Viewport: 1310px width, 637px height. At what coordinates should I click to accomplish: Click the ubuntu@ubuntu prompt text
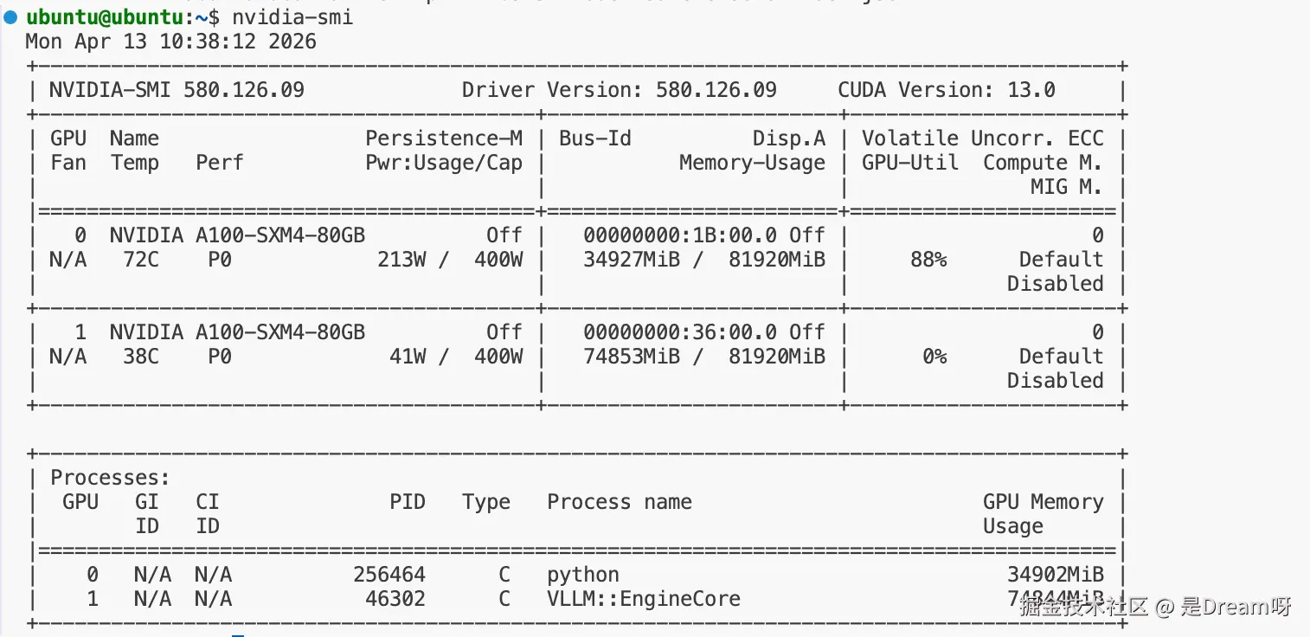point(106,17)
